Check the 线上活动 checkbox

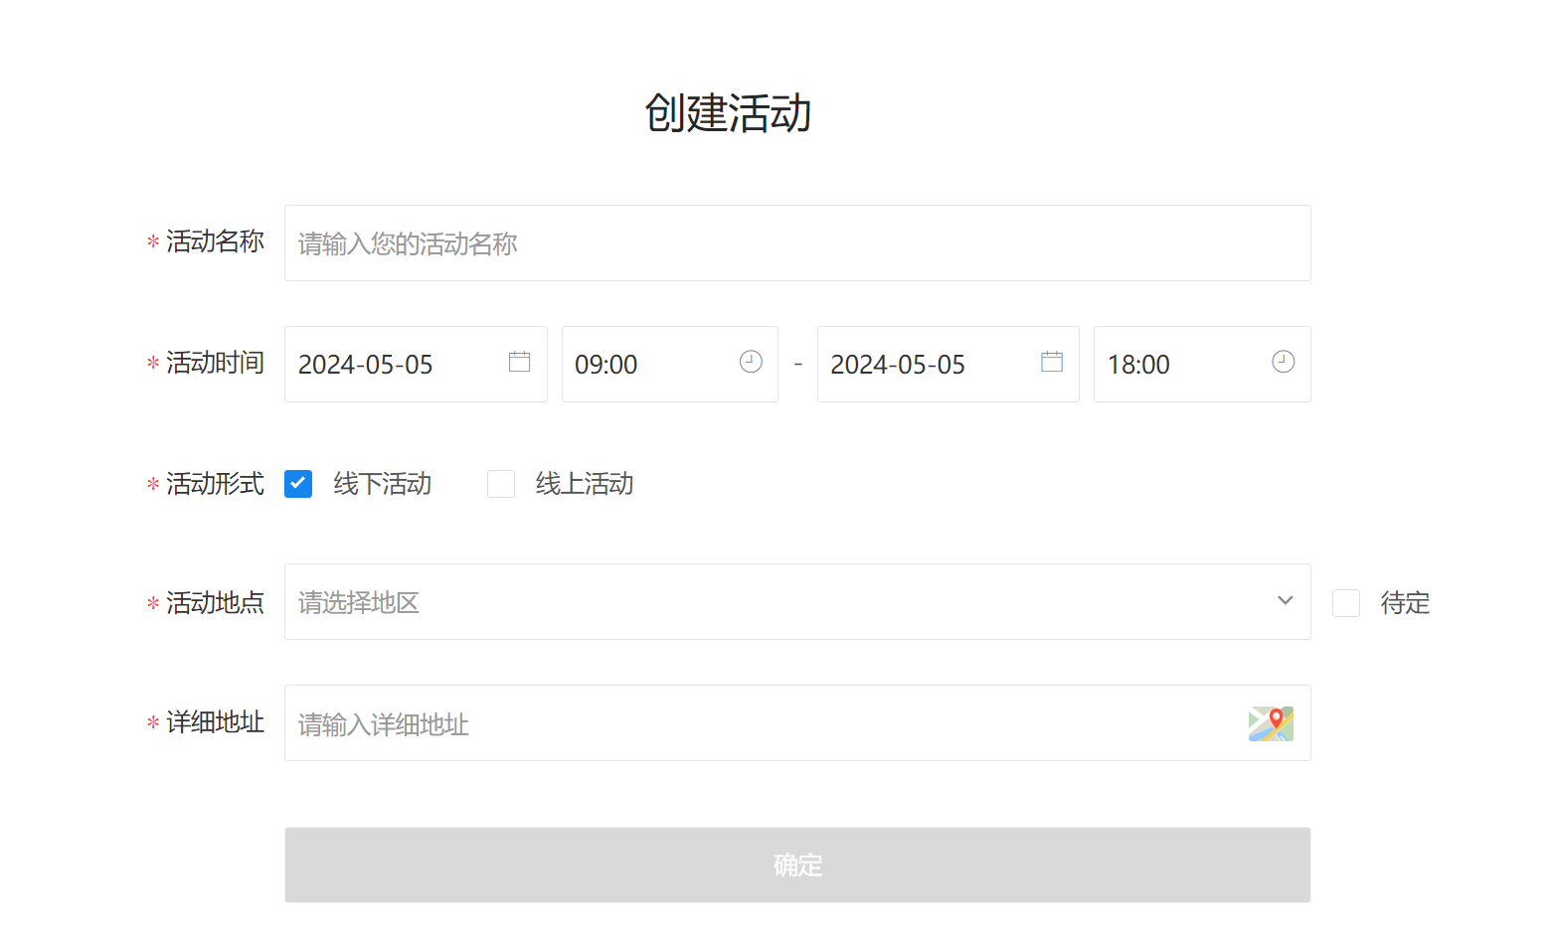[501, 484]
